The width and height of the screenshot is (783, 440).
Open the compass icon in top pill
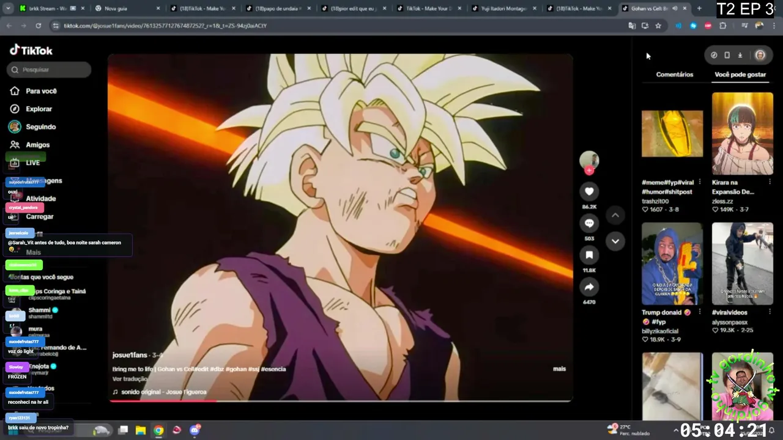(713, 55)
